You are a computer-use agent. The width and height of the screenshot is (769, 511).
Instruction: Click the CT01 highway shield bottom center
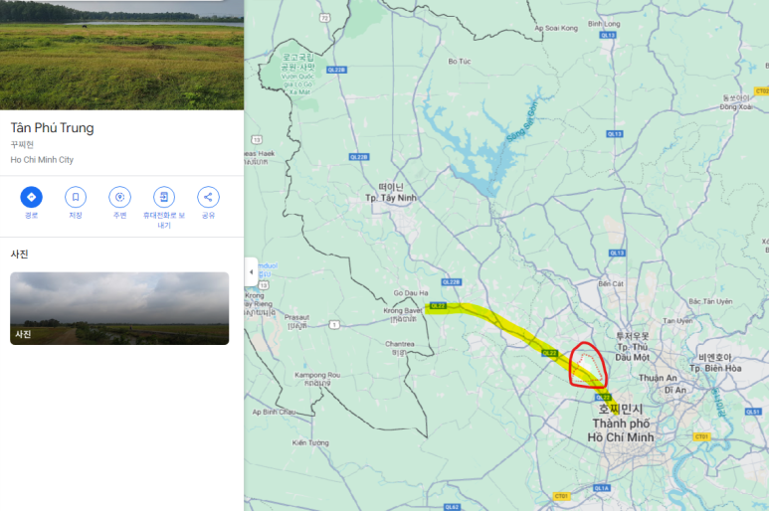click(x=561, y=496)
